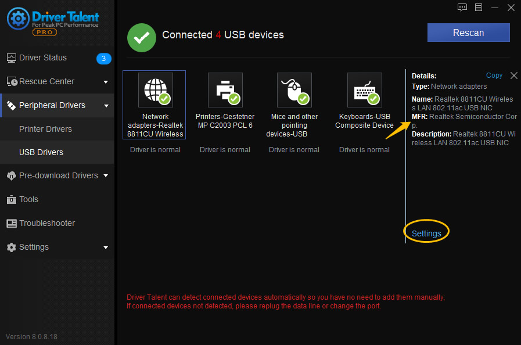The width and height of the screenshot is (521, 345).
Task: Click the red auto-detect notice text
Action: click(x=286, y=301)
